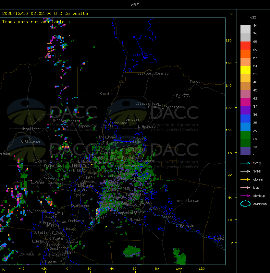Click the 'Mirador' place label
The height and width of the screenshot is (273, 270).
[137, 220]
